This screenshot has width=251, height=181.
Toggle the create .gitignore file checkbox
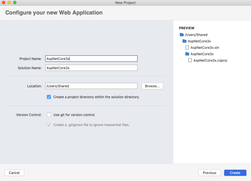click(x=49, y=125)
